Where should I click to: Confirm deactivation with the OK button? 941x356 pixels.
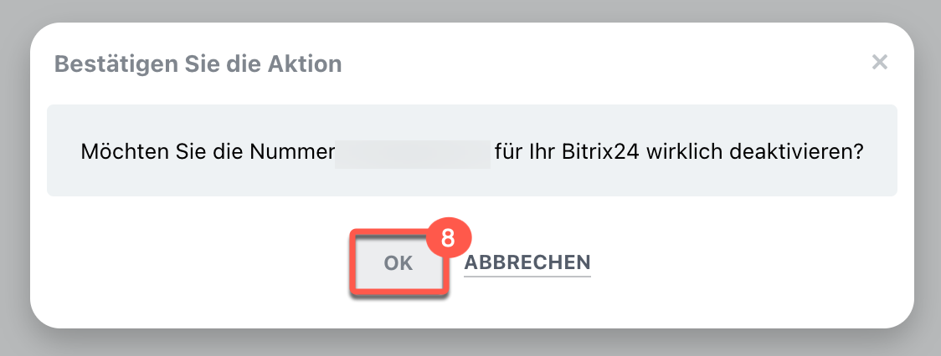[x=398, y=262]
